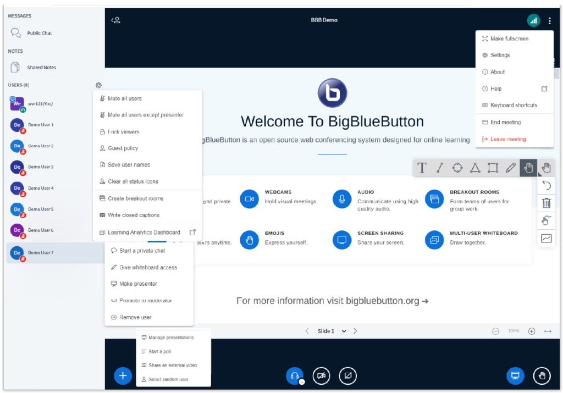
Task: Select the Text tool on the whiteboard toolbar
Action: (422, 168)
